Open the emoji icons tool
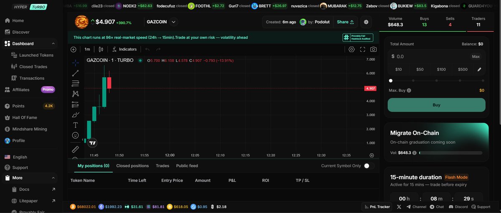501x213 pixels. [x=75, y=135]
